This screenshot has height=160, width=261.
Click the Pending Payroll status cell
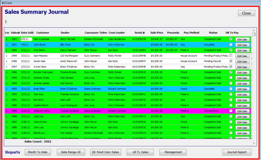pyautogui.click(x=212, y=61)
